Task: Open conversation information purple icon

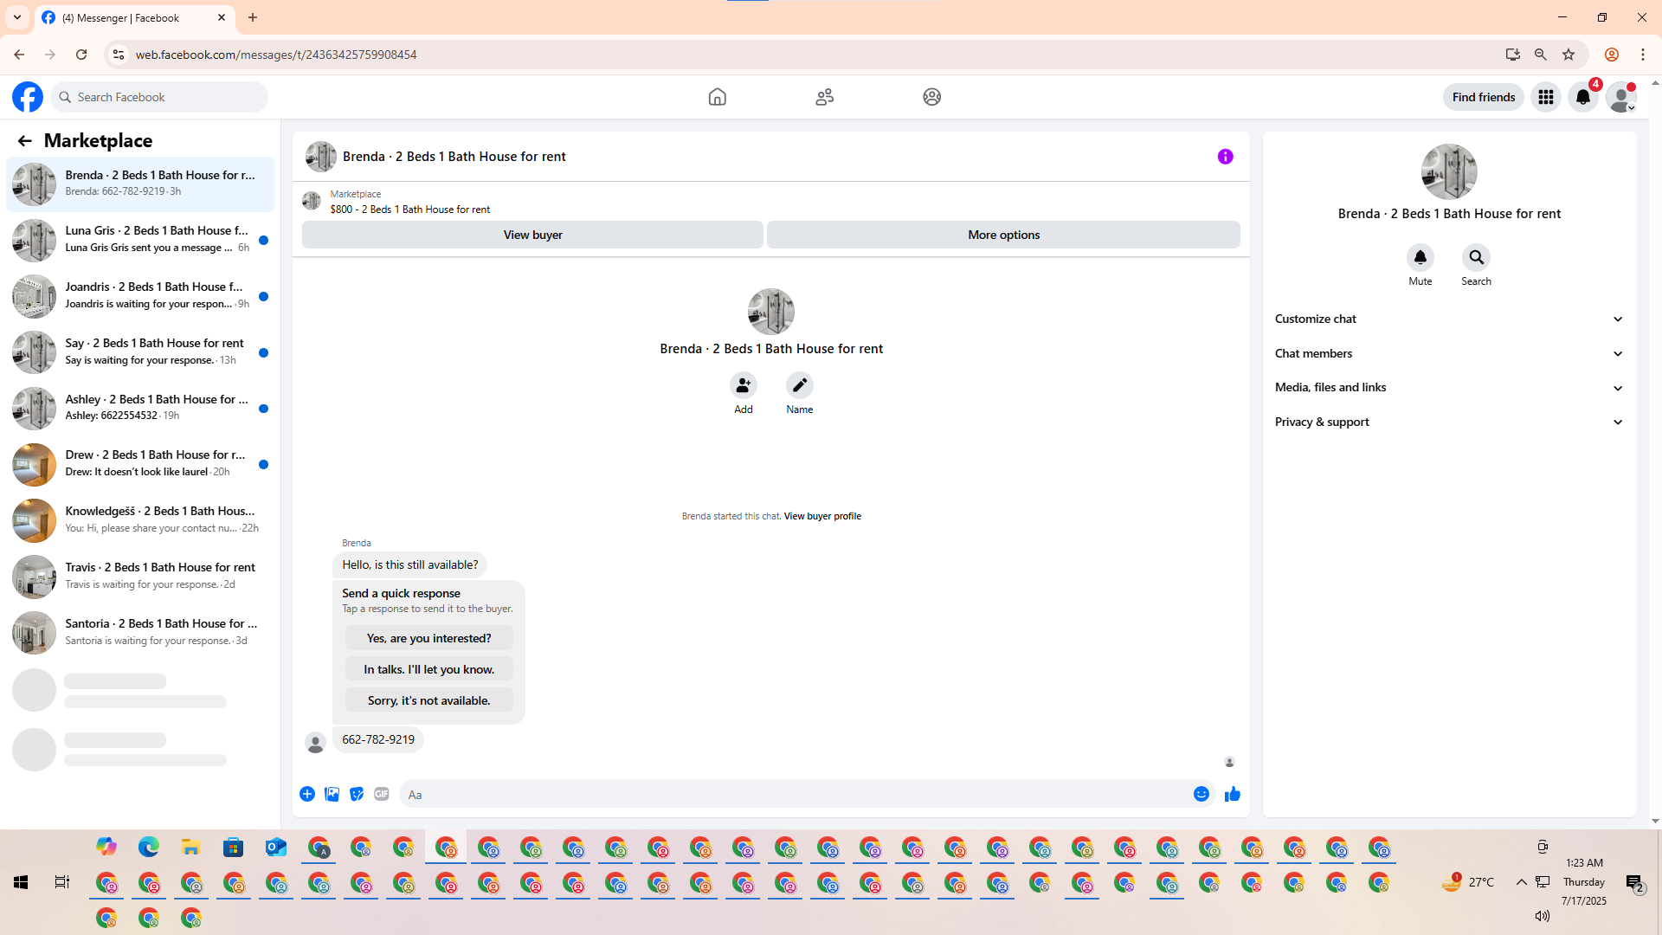Action: tap(1226, 157)
